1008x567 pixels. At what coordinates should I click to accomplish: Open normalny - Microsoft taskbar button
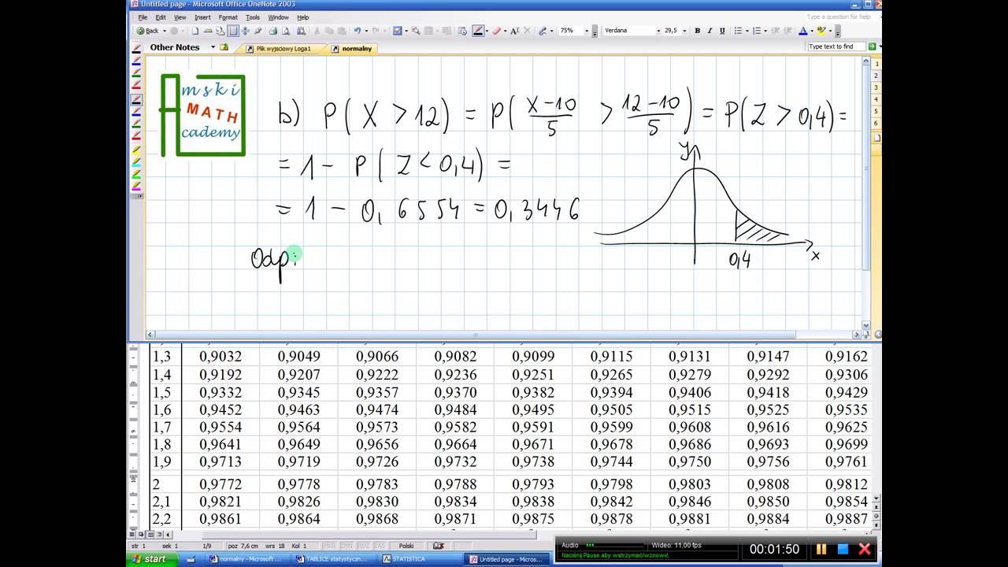point(245,559)
